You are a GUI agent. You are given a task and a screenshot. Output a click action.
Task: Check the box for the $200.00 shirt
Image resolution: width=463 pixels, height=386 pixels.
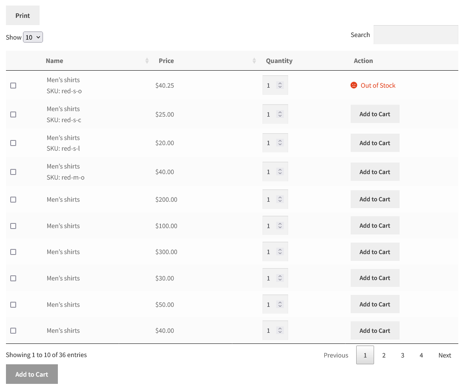[13, 200]
